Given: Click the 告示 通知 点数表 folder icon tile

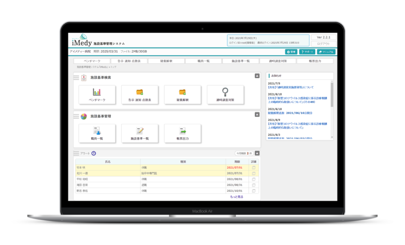Looking at the screenshot, I should [140, 95].
